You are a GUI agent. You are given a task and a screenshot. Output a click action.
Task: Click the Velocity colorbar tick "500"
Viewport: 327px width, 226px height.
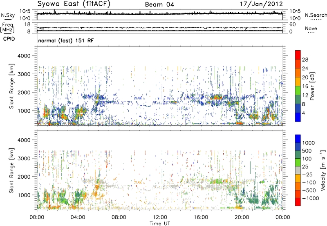point(307,151)
